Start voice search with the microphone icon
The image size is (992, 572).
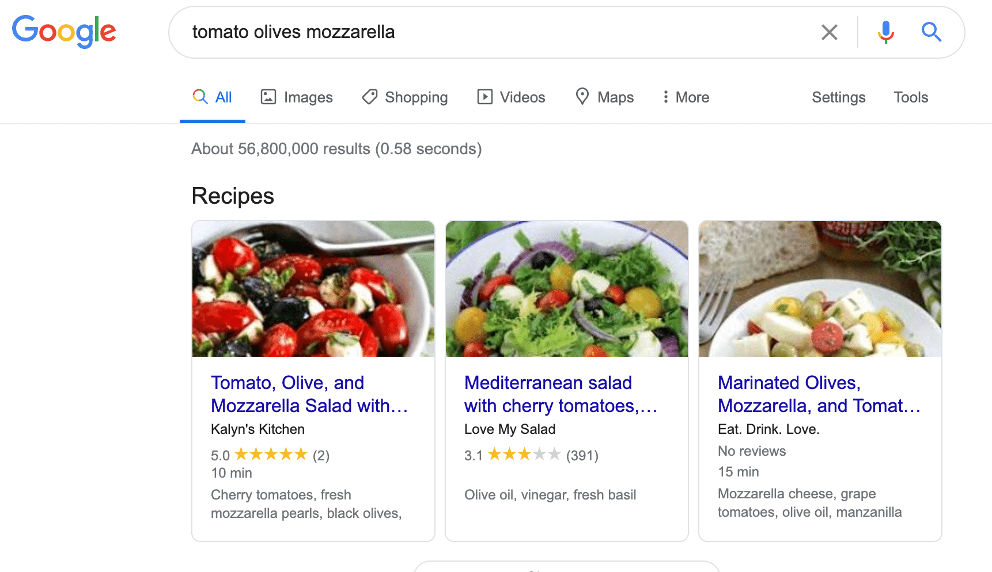[x=886, y=32]
